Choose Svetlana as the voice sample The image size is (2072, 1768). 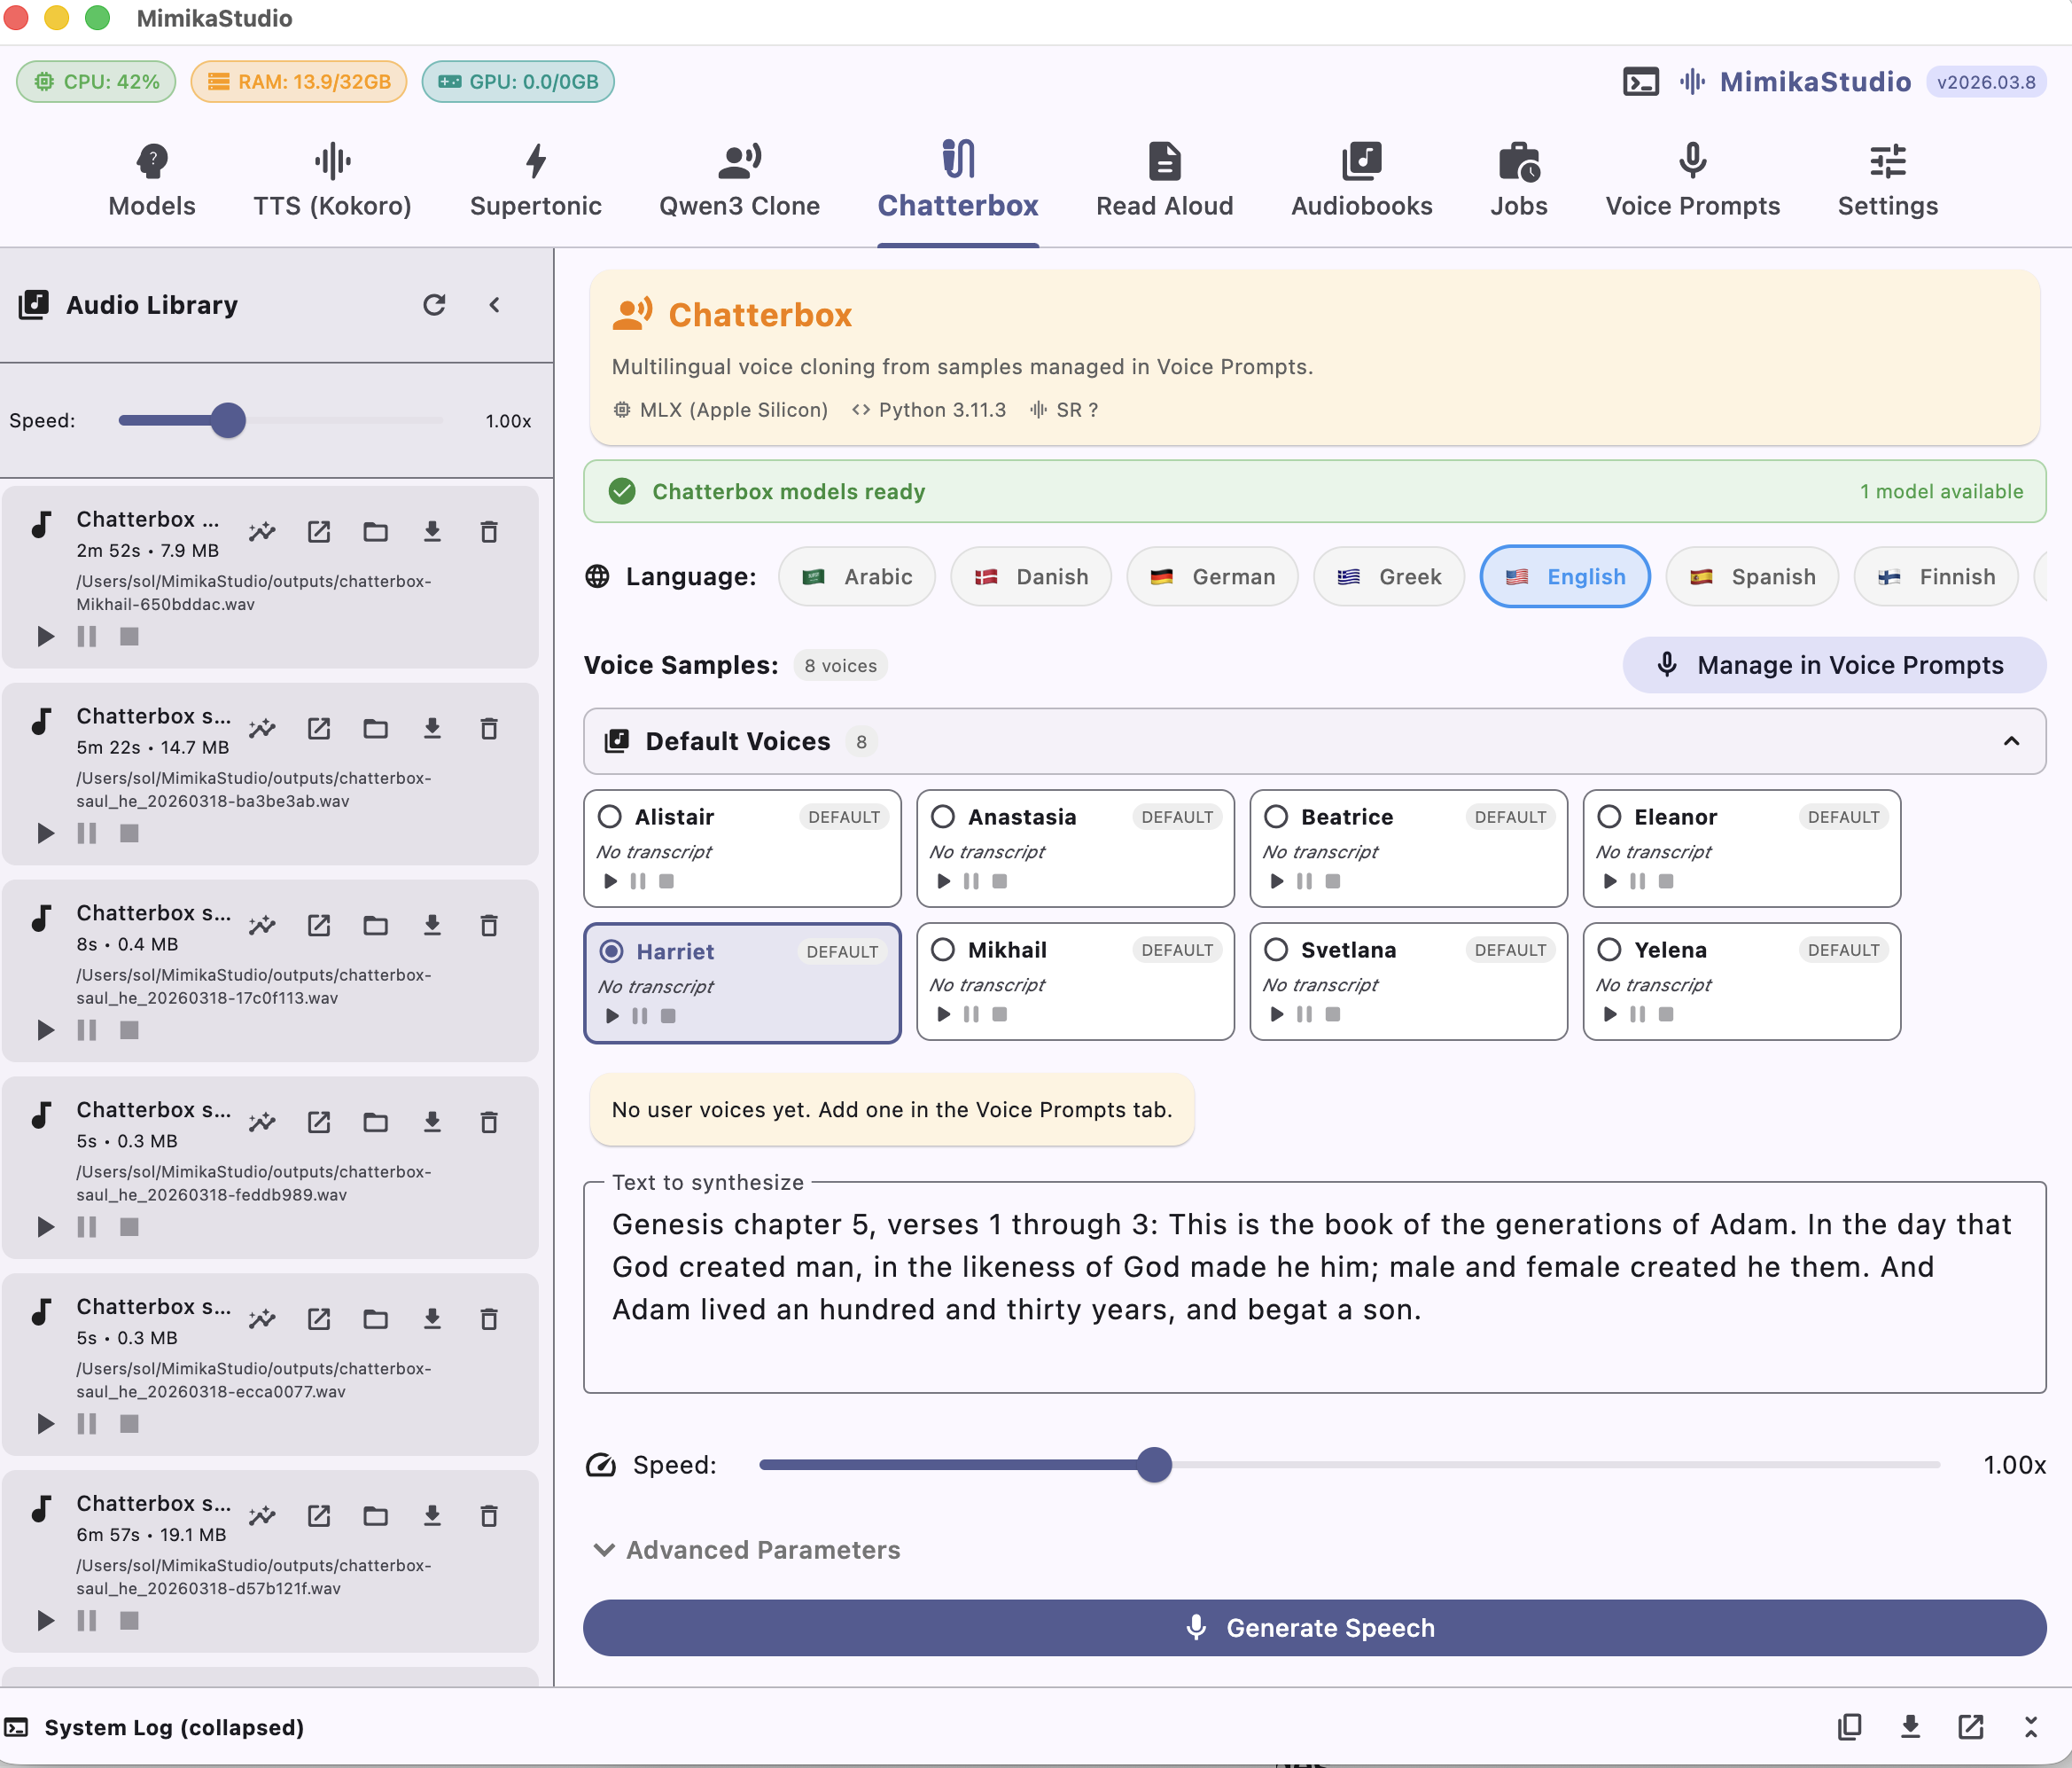(1276, 950)
